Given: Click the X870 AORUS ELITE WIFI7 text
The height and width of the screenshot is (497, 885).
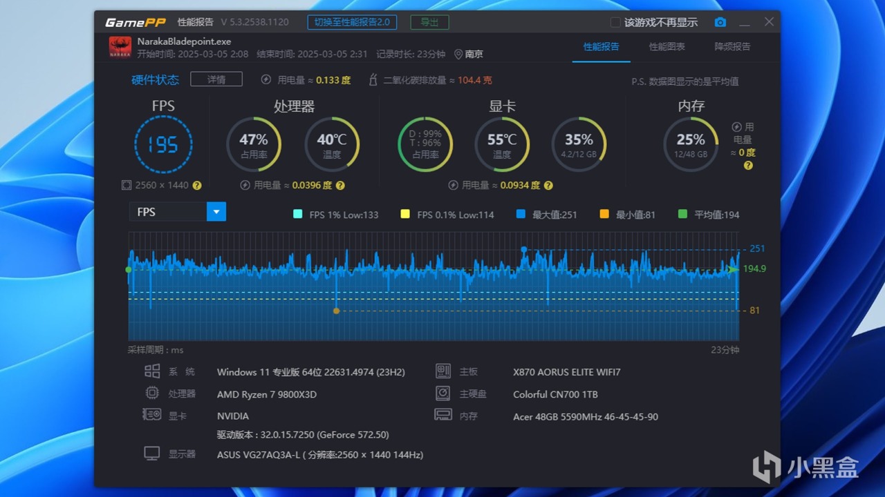Looking at the screenshot, I should pyautogui.click(x=567, y=372).
